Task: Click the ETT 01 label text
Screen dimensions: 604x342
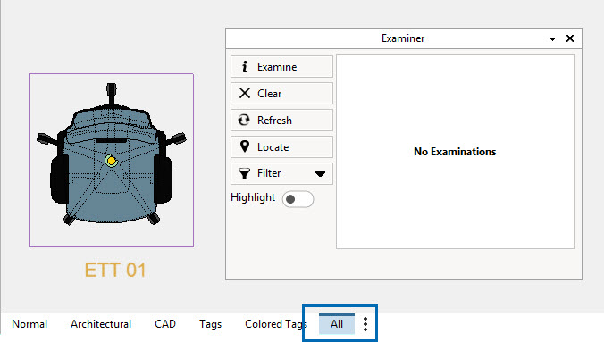Action: [x=115, y=270]
